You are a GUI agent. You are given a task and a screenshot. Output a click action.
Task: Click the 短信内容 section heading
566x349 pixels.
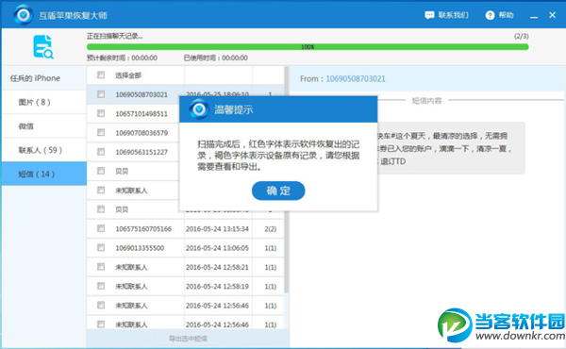click(x=426, y=100)
